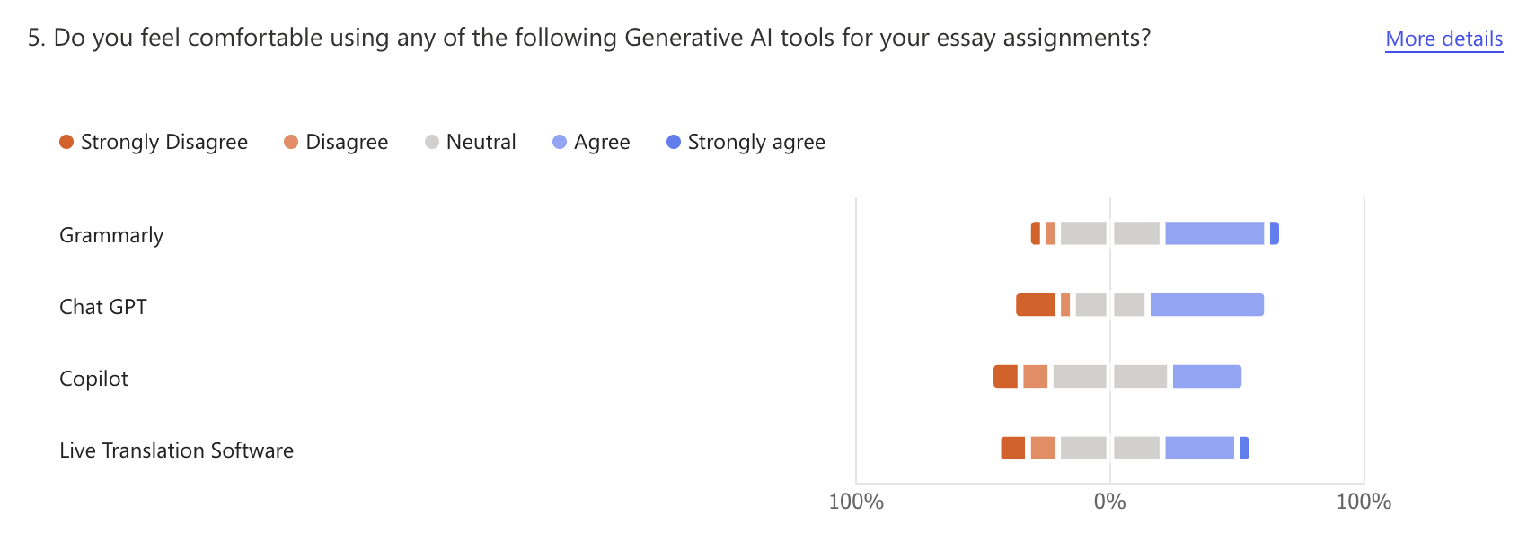Click Copilot's Agree bar segment
This screenshot has height=551, width=1536.
click(1206, 377)
